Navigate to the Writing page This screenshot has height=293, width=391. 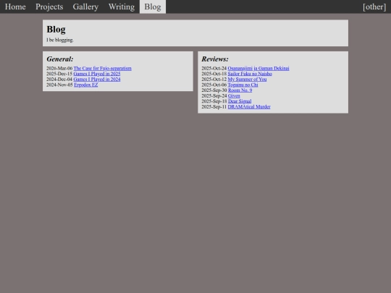[x=122, y=7]
